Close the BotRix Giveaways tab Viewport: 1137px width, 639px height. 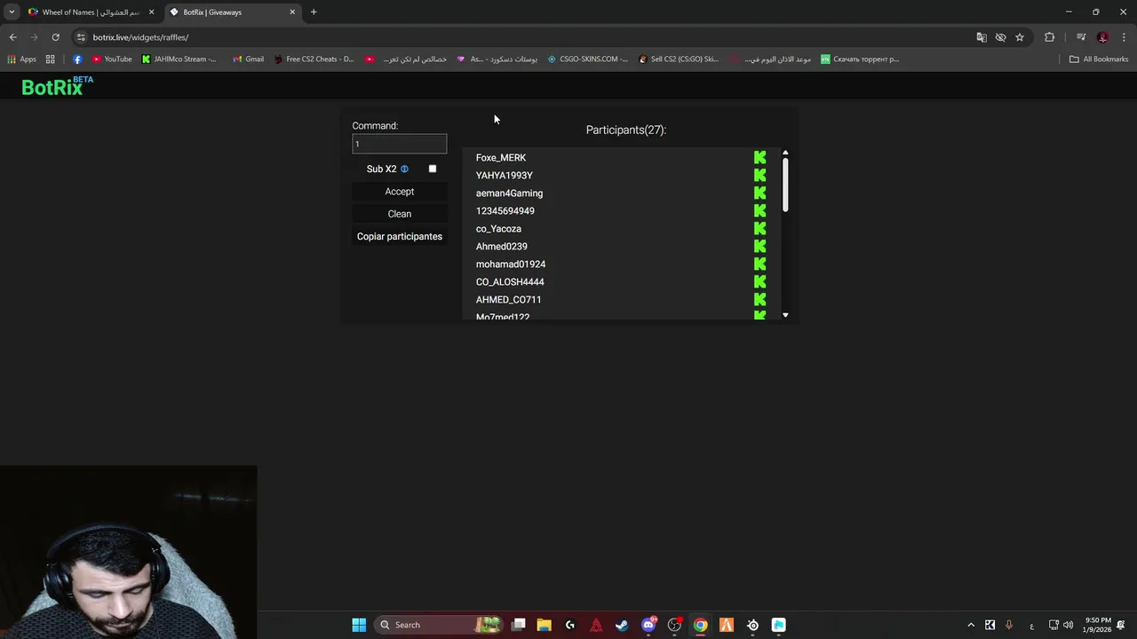(292, 12)
